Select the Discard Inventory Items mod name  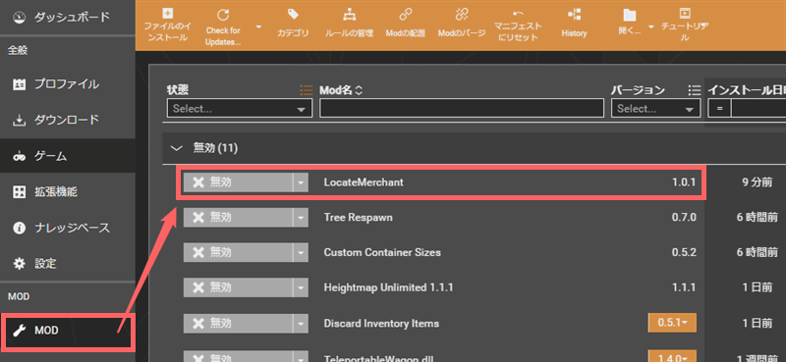381,324
